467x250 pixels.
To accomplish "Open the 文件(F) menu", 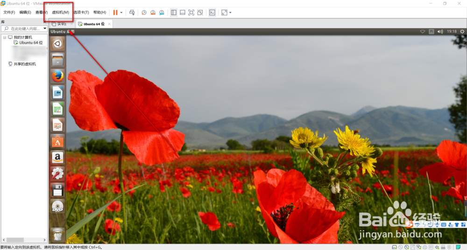I will point(9,12).
